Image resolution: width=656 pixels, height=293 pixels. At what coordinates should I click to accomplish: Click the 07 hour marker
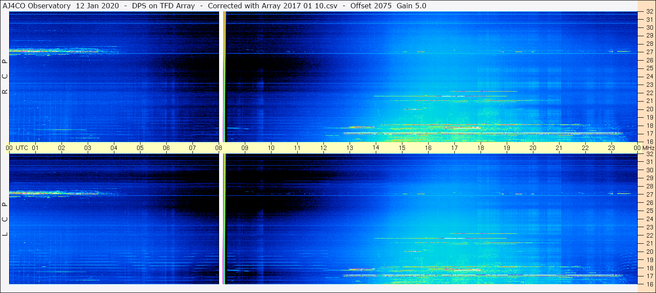tap(192, 148)
